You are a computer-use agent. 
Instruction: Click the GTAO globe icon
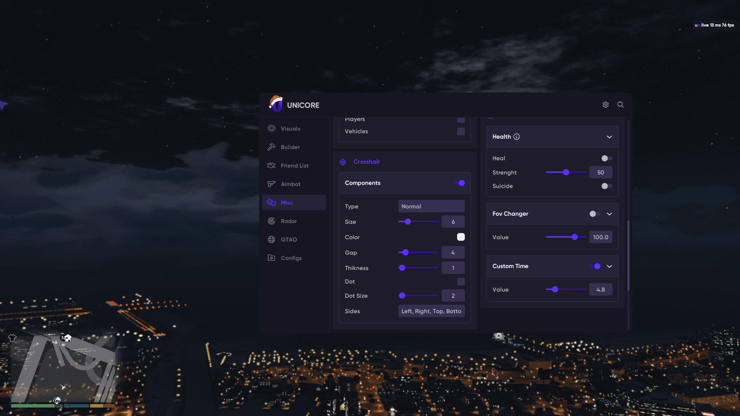pyautogui.click(x=271, y=240)
